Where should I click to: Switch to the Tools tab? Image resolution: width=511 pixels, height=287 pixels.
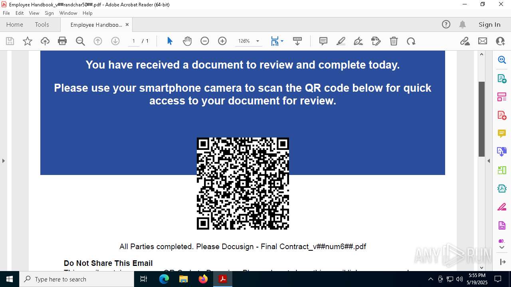pos(42,24)
